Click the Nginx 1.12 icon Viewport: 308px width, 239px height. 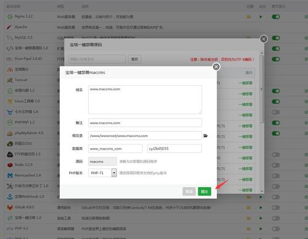click(x=10, y=17)
